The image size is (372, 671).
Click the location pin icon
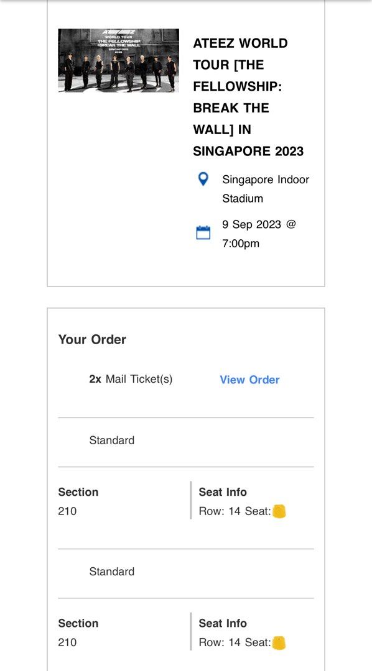(202, 180)
